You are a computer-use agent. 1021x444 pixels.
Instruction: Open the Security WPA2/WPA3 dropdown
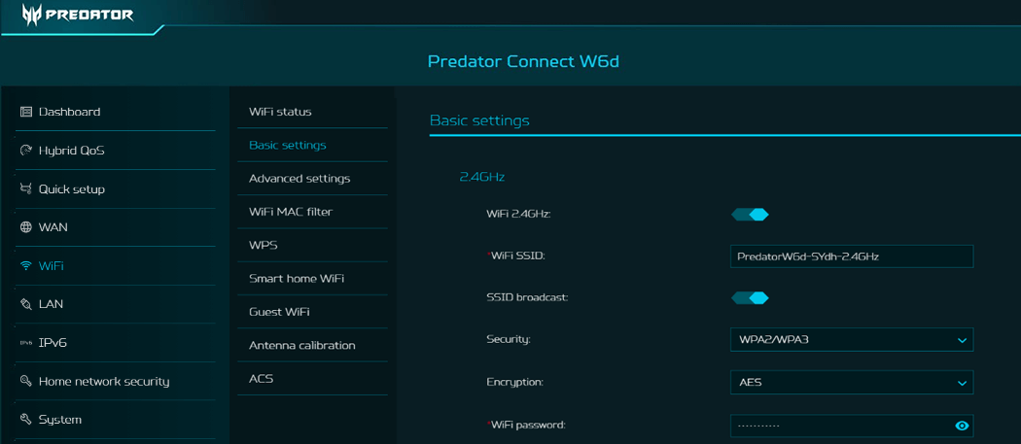[851, 340]
